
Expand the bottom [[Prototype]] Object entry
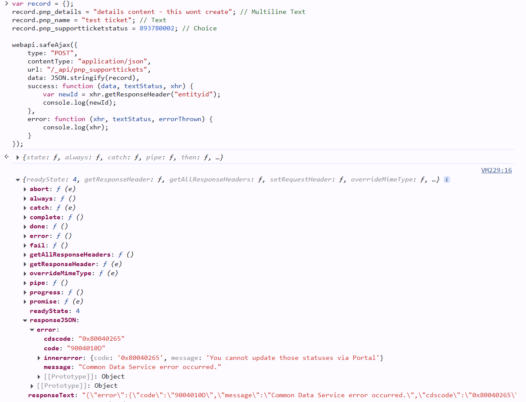pyautogui.click(x=32, y=386)
